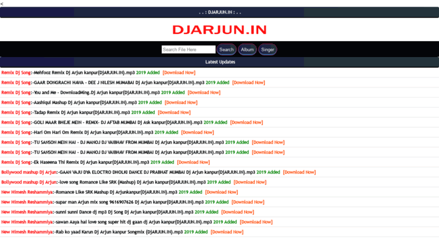Viewport: 439px width, 239px height.
Task: Open the Bollywood mashup Dj Arjun category link
Action: click(28, 172)
